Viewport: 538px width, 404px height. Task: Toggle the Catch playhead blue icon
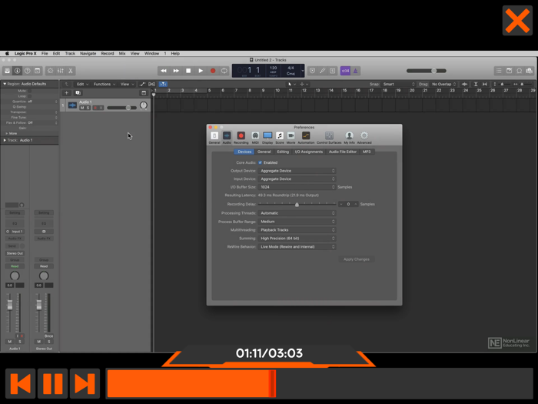tap(163, 84)
